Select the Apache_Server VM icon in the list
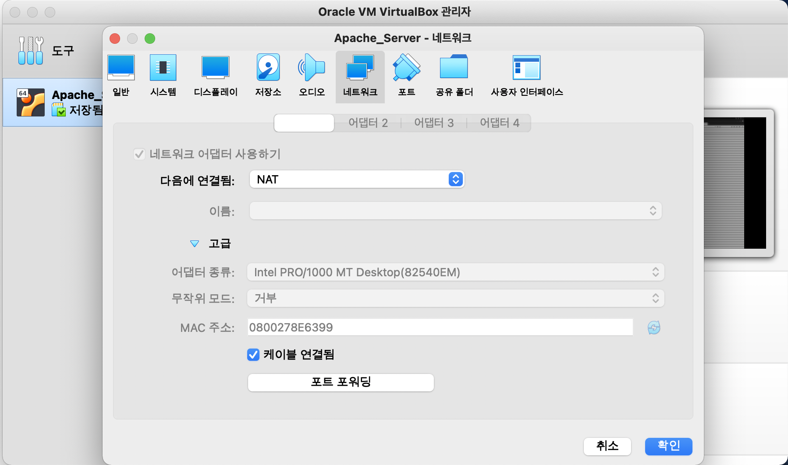 click(31, 102)
